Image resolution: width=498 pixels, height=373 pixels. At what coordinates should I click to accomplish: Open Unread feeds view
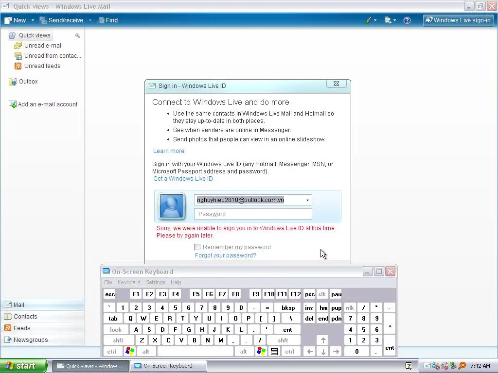pos(37,66)
